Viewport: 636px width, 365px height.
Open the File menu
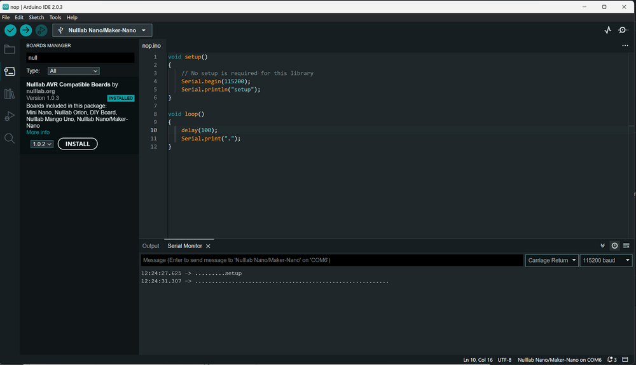coord(6,17)
